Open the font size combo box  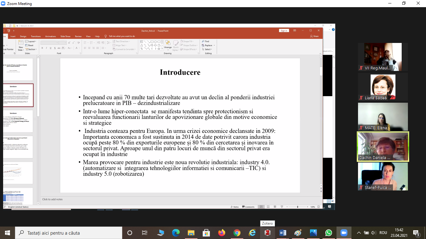[63, 43]
